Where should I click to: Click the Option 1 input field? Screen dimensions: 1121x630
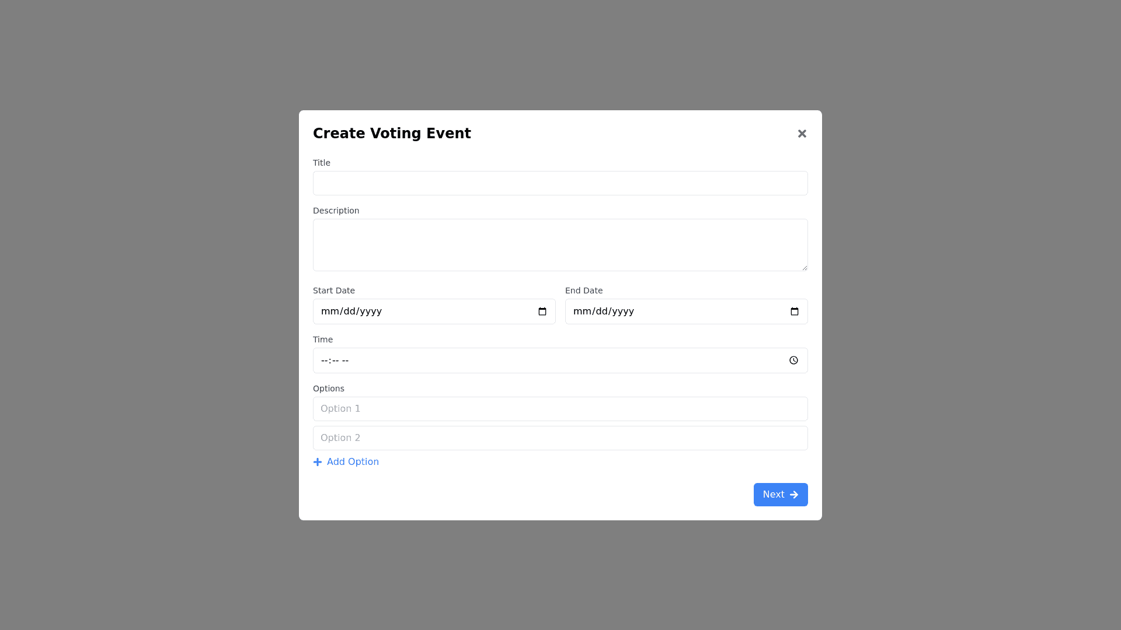pyautogui.click(x=560, y=409)
